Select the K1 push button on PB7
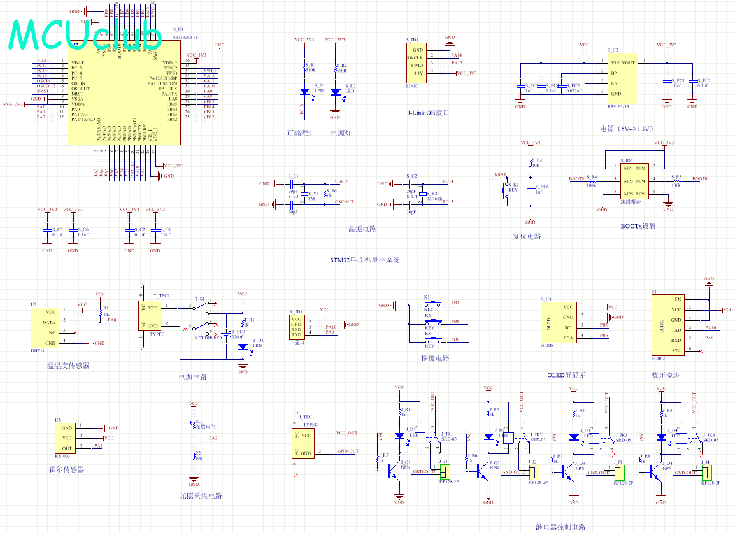The height and width of the screenshot is (533, 735). pos(433,303)
